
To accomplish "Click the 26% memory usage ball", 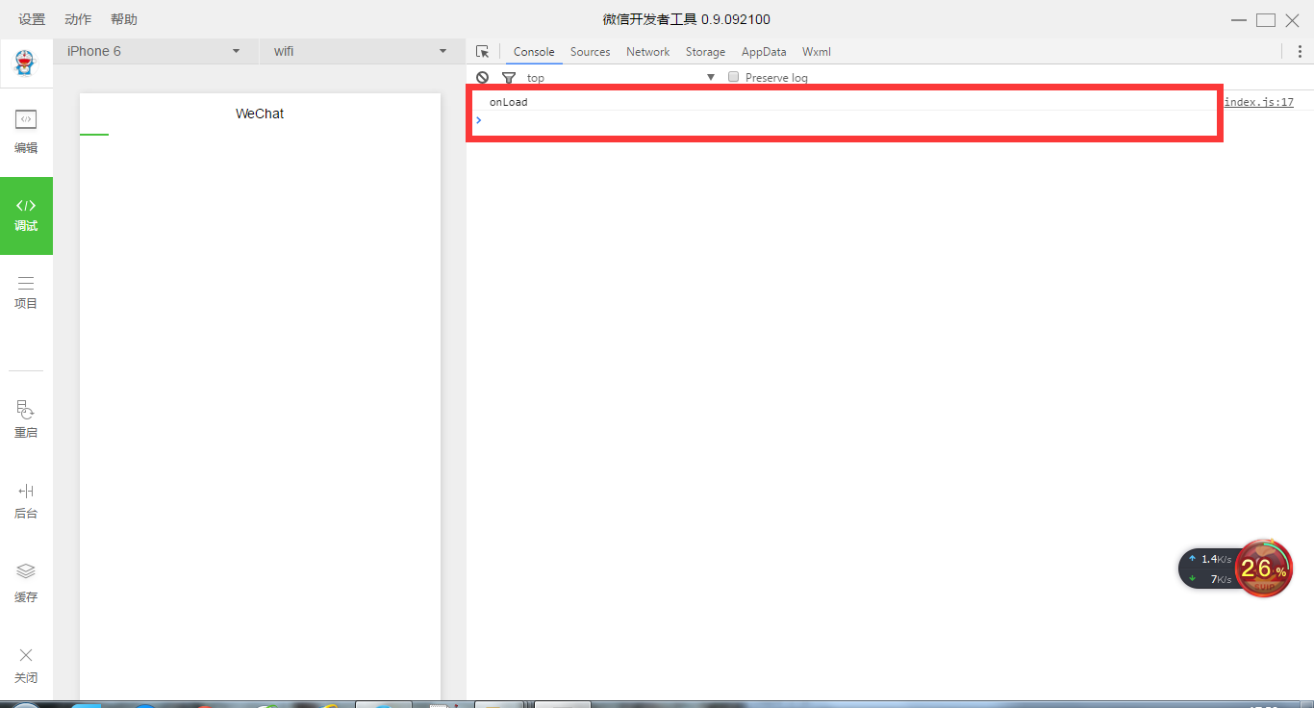I will pos(1263,569).
